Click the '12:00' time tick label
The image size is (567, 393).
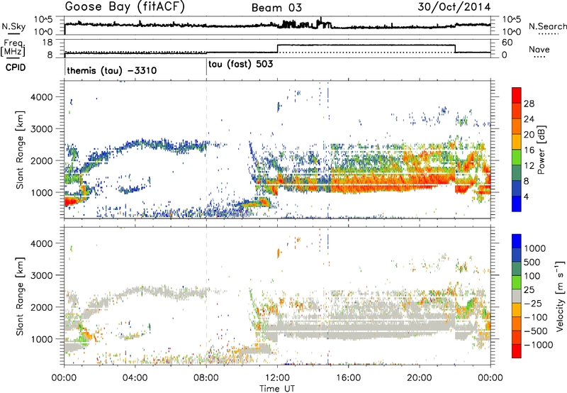pyautogui.click(x=277, y=378)
